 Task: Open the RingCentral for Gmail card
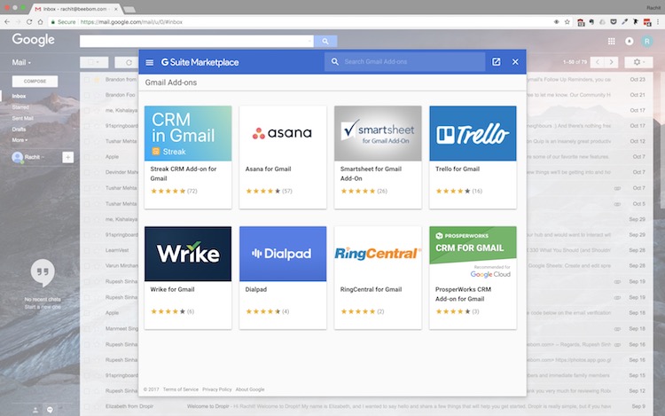tap(378, 278)
